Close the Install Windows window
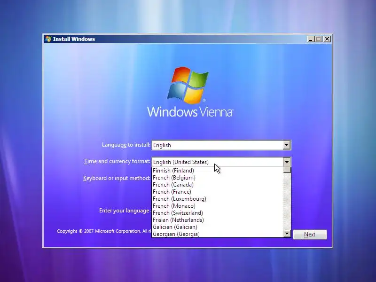Image resolution: width=376 pixels, height=282 pixels. click(327, 39)
